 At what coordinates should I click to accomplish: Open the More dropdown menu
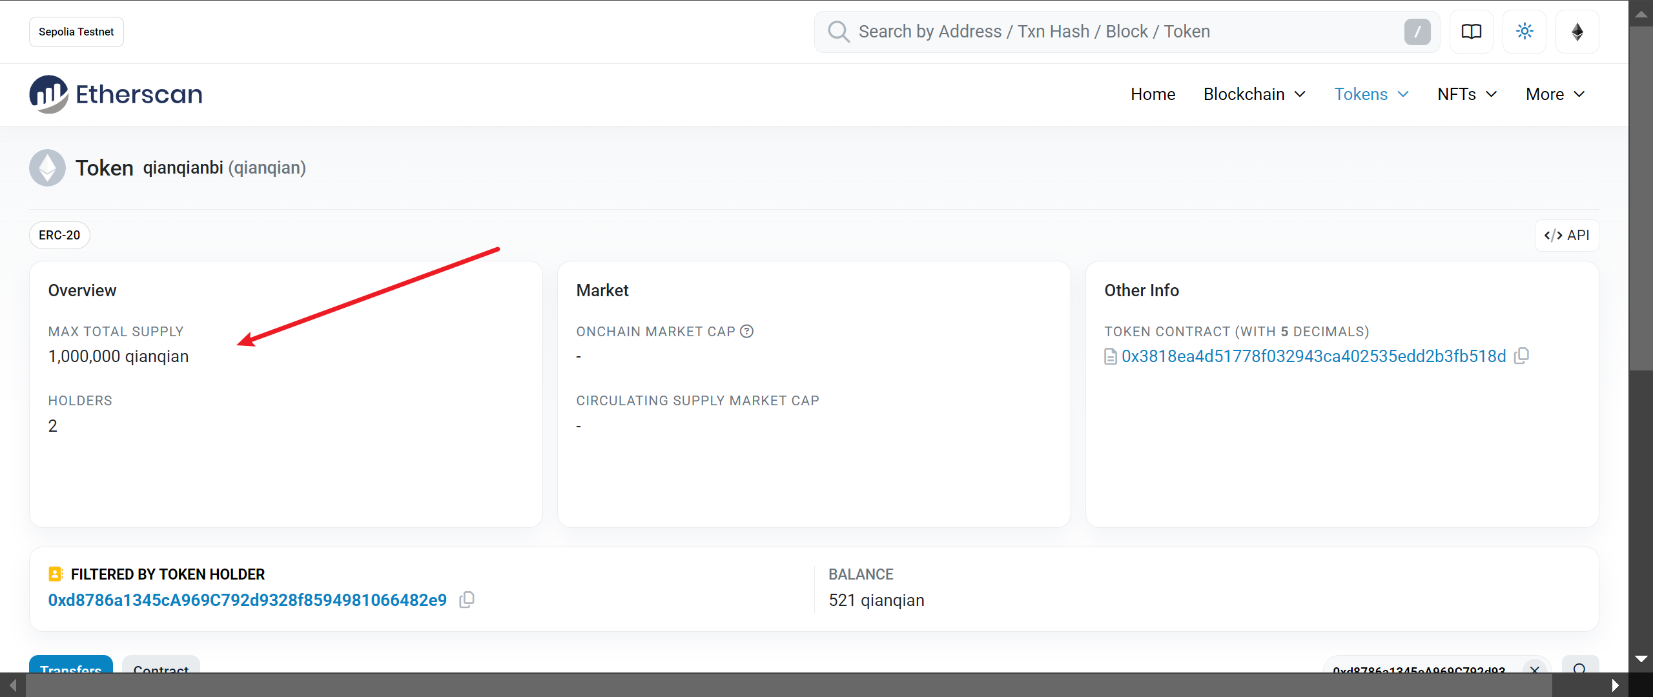(x=1555, y=94)
